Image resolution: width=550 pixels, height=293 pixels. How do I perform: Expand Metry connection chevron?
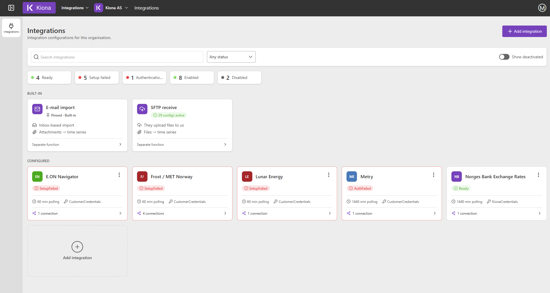435,213
